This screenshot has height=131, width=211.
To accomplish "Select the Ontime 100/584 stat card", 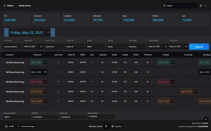I will (165, 19).
